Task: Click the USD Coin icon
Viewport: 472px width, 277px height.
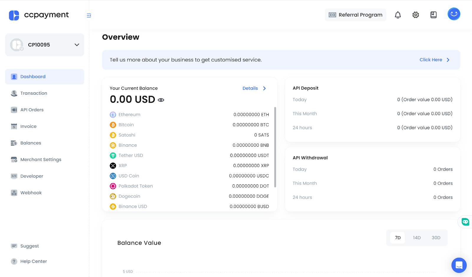Action: pyautogui.click(x=113, y=176)
